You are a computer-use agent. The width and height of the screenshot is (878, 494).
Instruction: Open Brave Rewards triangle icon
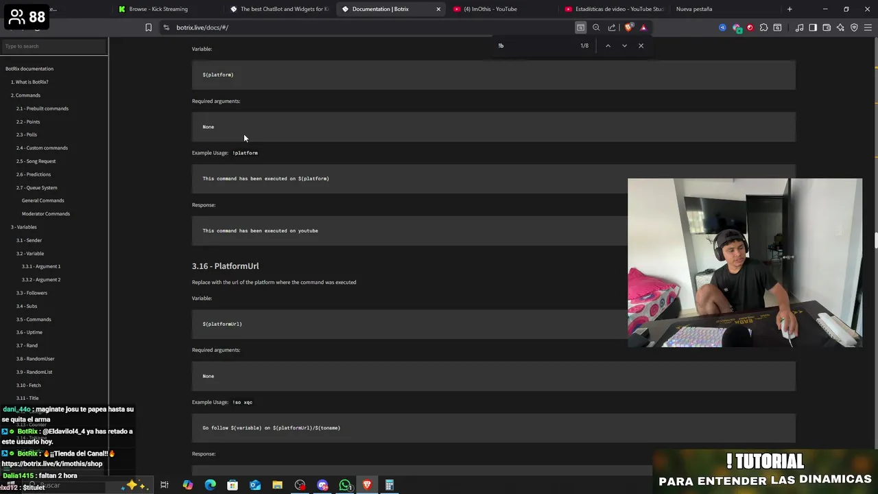(643, 27)
